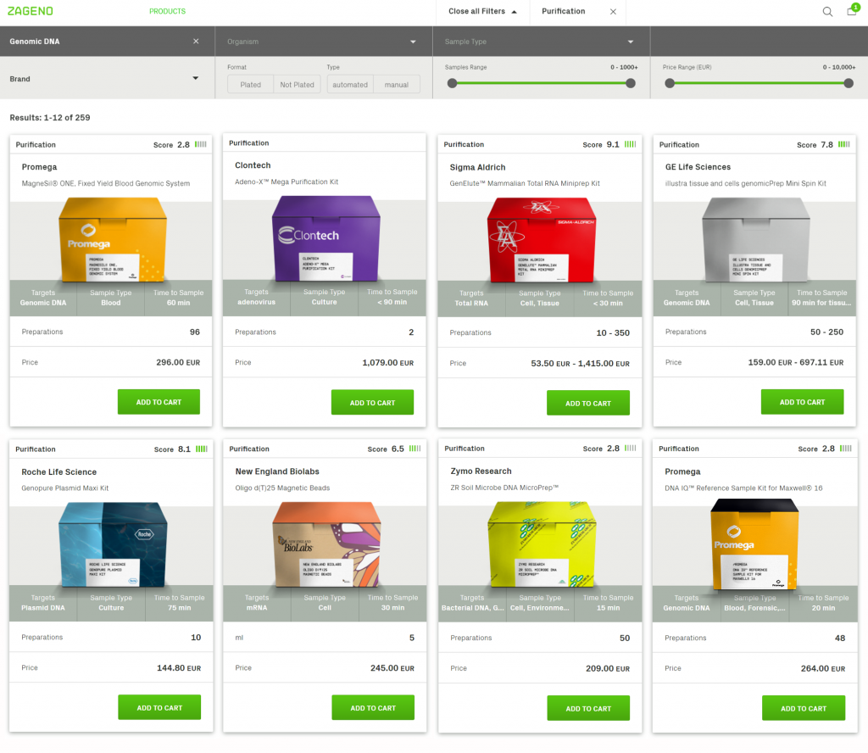Open DNA IQ Reference Sample Kit title
Image resolution: width=868 pixels, height=753 pixels.
pos(743,488)
